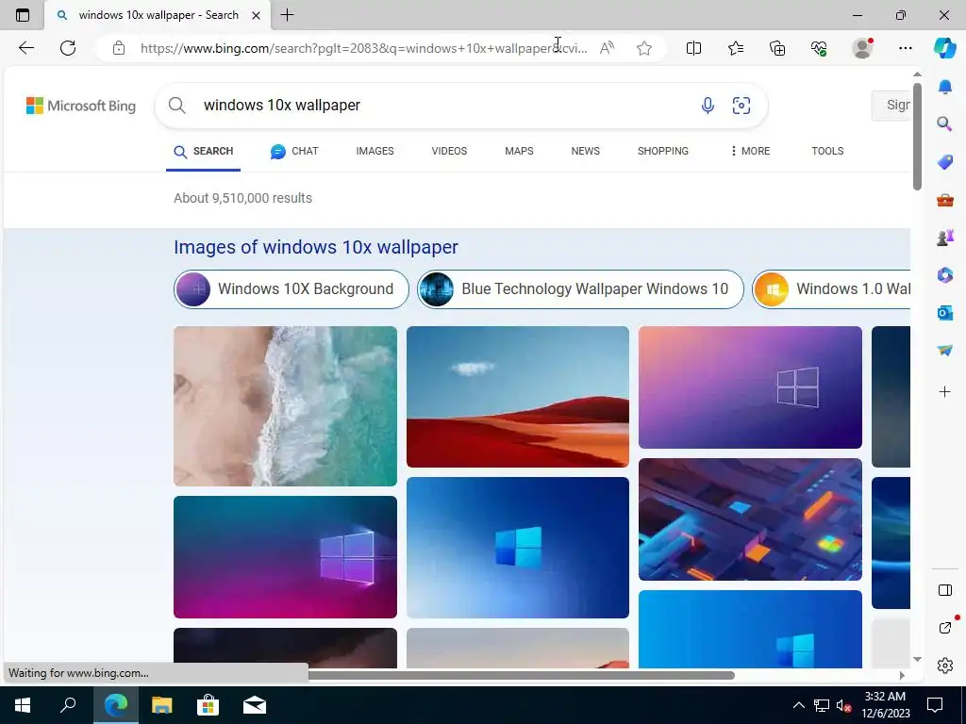Open the MORE search dropdown

[x=750, y=151]
